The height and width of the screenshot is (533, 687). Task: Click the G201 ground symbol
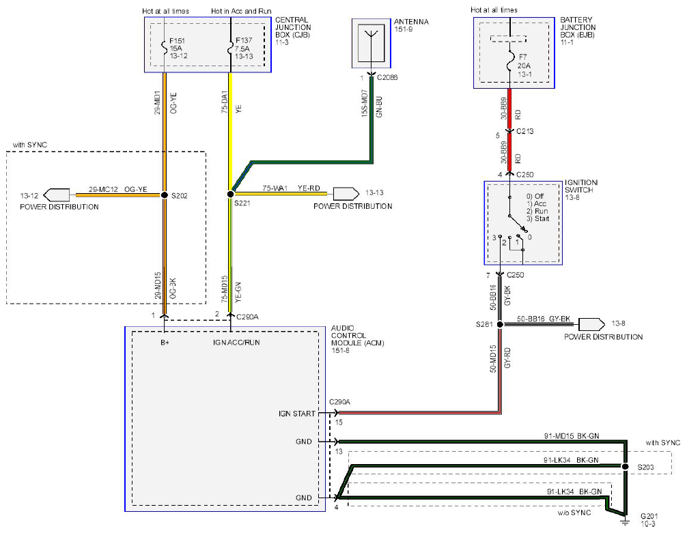tap(626, 521)
